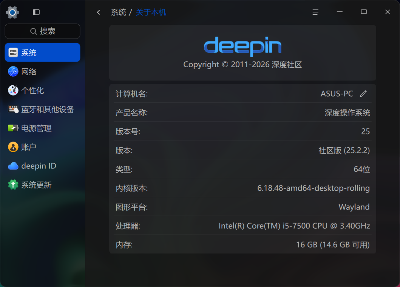Click the 计算机名 label
The width and height of the screenshot is (400, 287).
tap(131, 94)
